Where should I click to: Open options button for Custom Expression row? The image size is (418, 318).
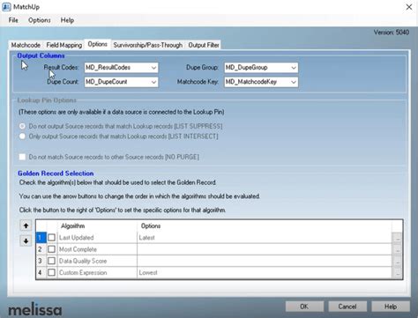tap(397, 273)
